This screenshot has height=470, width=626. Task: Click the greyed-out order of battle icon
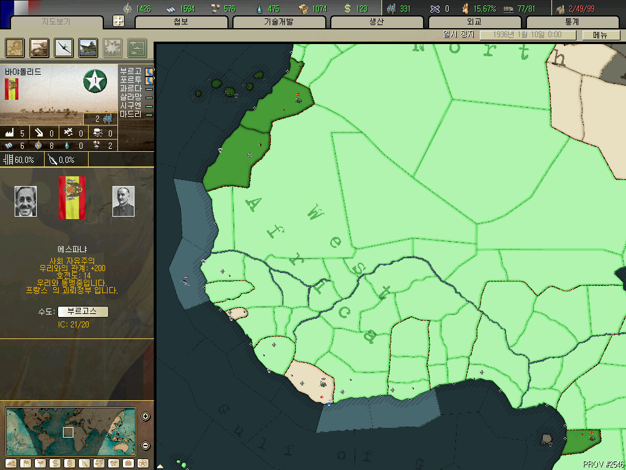point(137,48)
